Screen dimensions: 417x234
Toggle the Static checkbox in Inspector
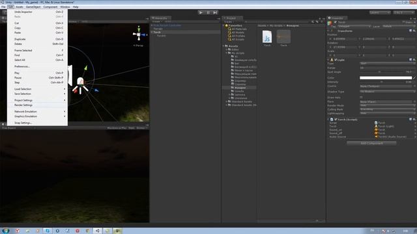click(x=404, y=22)
